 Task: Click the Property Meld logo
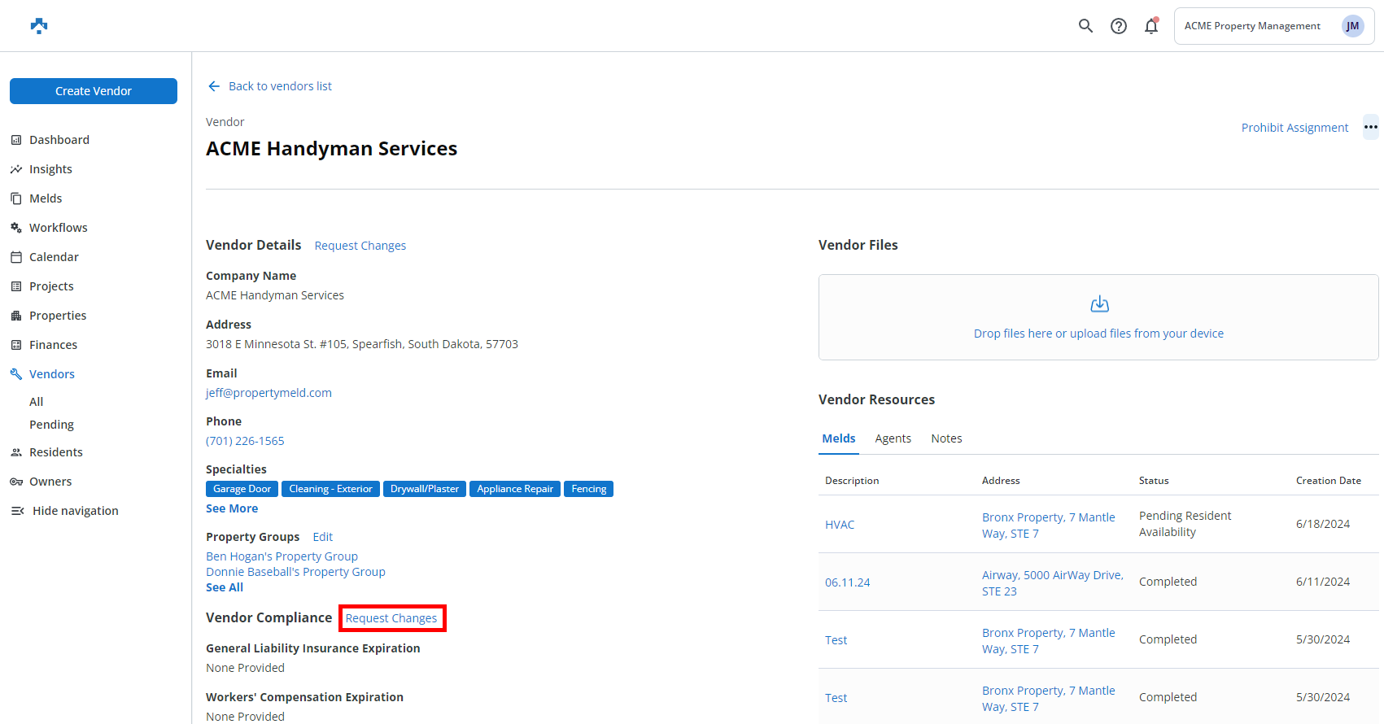click(39, 26)
